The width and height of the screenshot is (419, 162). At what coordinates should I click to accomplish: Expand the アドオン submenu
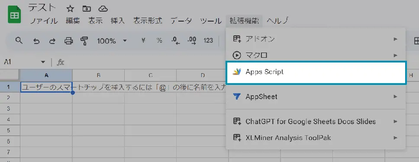[316, 39]
